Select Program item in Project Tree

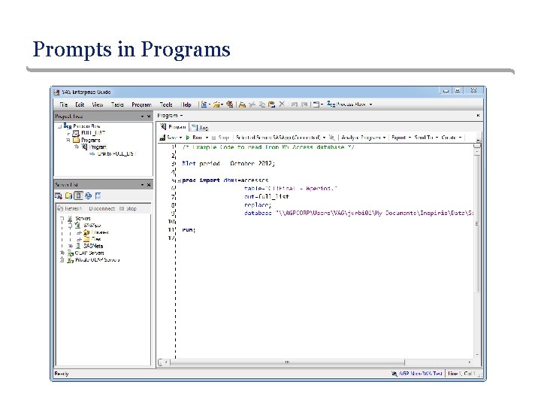[x=98, y=147]
